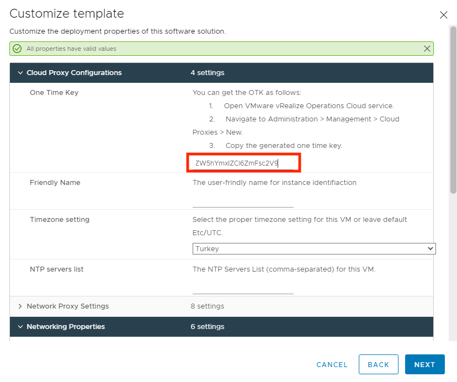Image resolution: width=457 pixels, height=382 pixels.
Task: Collapse Networking Properties chevron
Action: (x=20, y=327)
